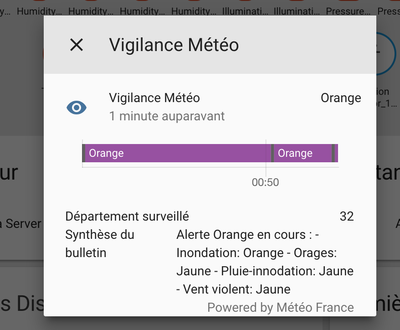The image size is (400, 330).
Task: Open the Pressure sensor badge
Action: [348, 11]
